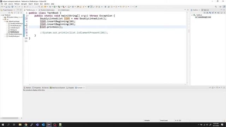Collapse the TestBook project node
226x127 pixels.
pos(1,15)
